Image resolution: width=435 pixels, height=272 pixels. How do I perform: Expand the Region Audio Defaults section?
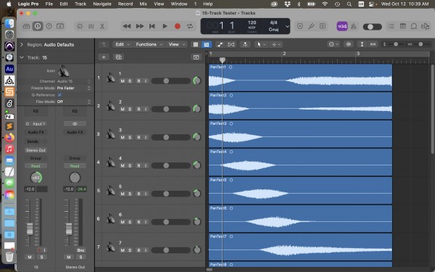[x=22, y=44]
